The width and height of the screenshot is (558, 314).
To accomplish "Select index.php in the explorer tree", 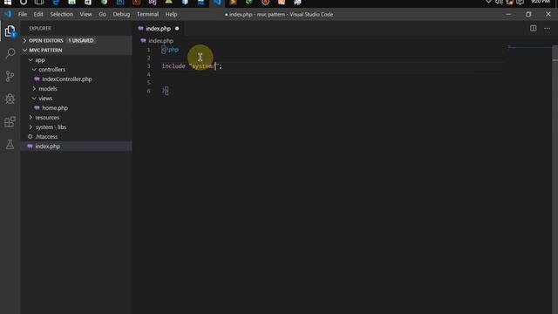I will [x=47, y=147].
